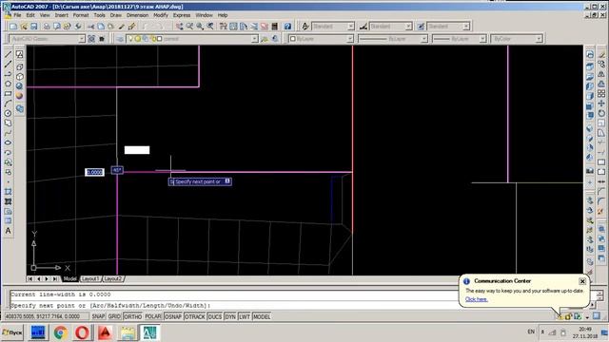Select the Arc draw tool
609x342 pixels.
tap(8, 104)
